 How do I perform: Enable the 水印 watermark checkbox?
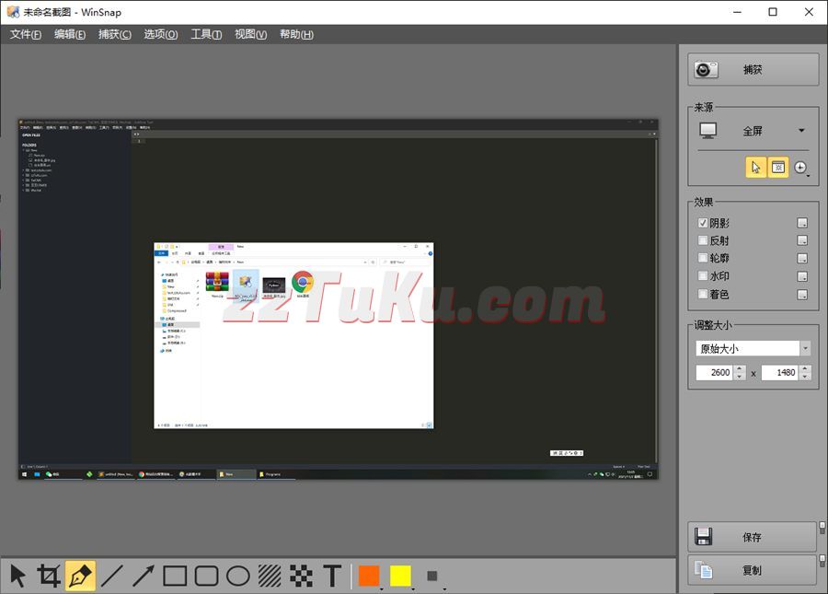coord(704,276)
